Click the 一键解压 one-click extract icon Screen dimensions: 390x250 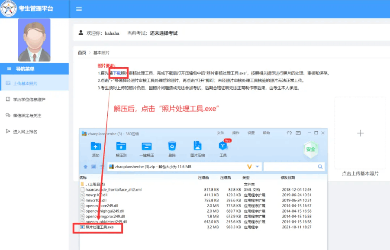point(147,146)
